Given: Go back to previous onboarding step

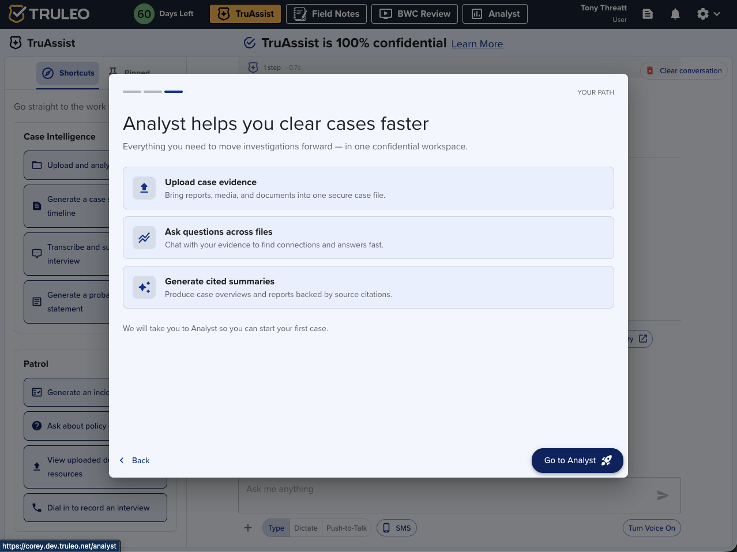Looking at the screenshot, I should click(134, 460).
